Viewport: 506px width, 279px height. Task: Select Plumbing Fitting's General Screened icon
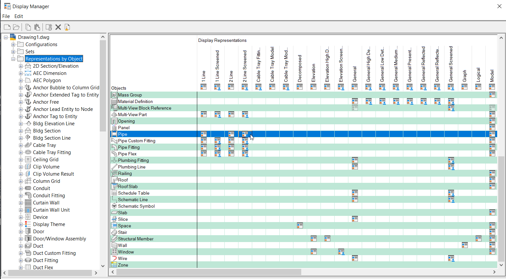(x=451, y=160)
